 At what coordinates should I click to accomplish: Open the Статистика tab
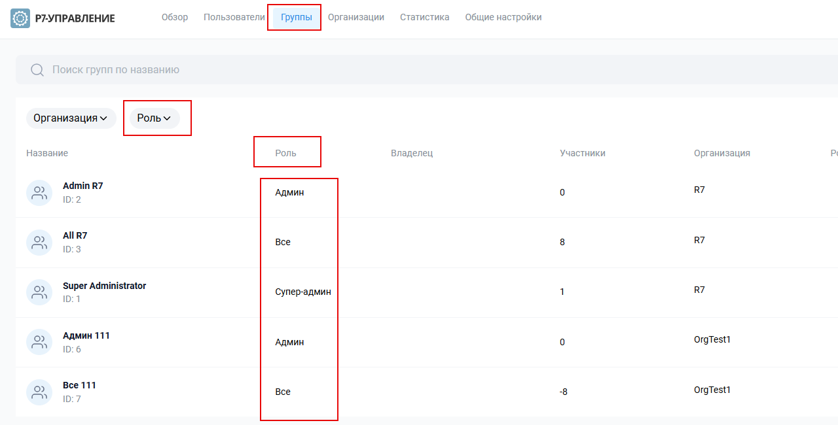pyautogui.click(x=424, y=18)
